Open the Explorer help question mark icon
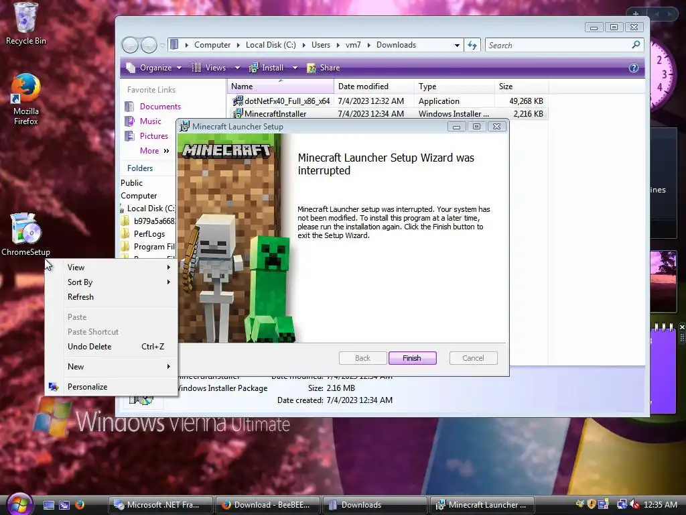The height and width of the screenshot is (515, 686). (x=634, y=68)
